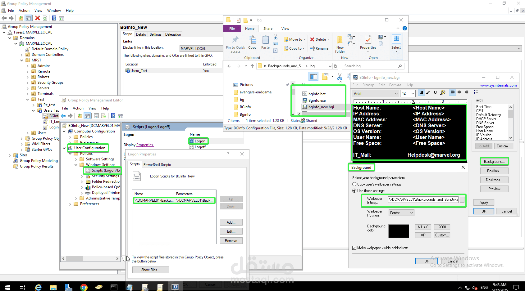This screenshot has width=525, height=291.
Task: Toggle Underline formatting in BGInfo
Action: [435, 92]
